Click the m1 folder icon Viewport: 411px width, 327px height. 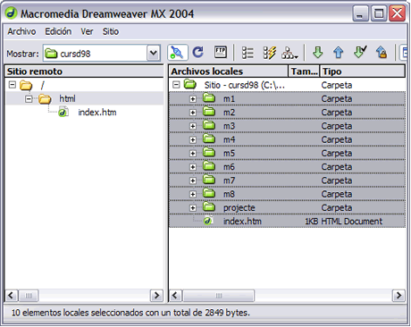point(209,97)
